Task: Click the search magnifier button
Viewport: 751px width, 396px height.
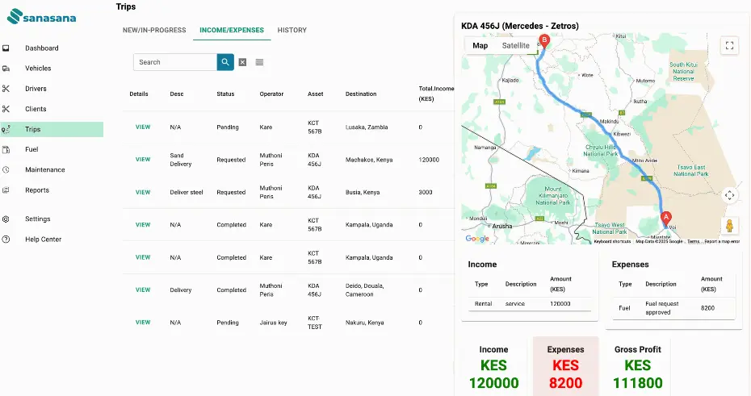Action: [224, 62]
